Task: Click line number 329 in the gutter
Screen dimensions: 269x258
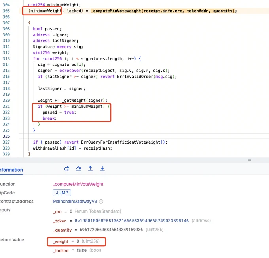Action: pos(6,154)
